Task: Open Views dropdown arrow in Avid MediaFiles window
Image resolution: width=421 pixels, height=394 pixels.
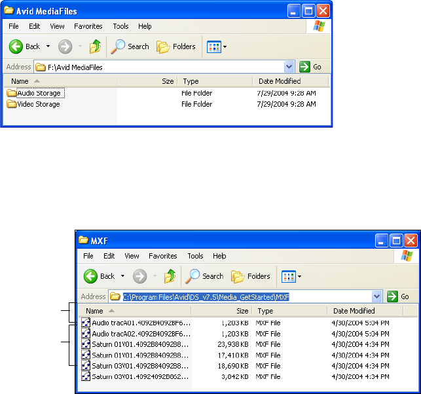Action: click(225, 46)
